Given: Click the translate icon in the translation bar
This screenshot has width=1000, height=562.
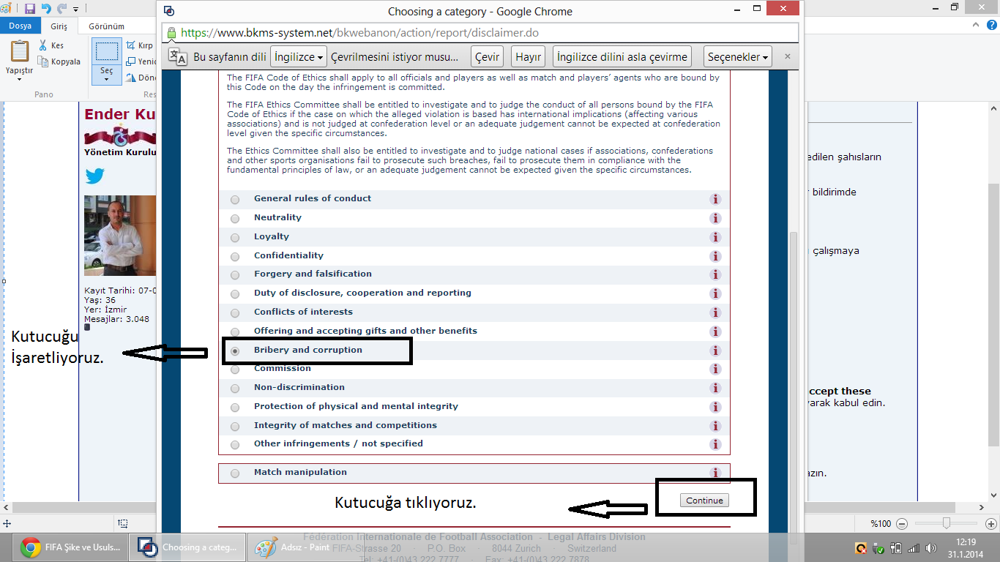Looking at the screenshot, I should tap(178, 56).
